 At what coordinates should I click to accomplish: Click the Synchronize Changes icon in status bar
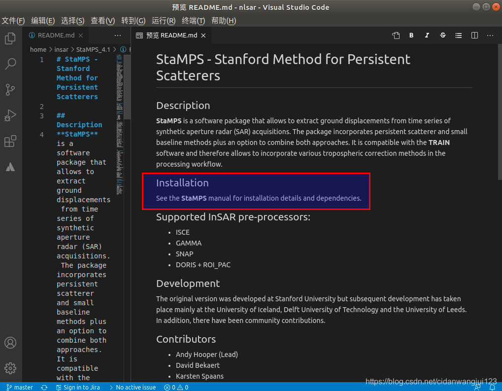pos(44,387)
